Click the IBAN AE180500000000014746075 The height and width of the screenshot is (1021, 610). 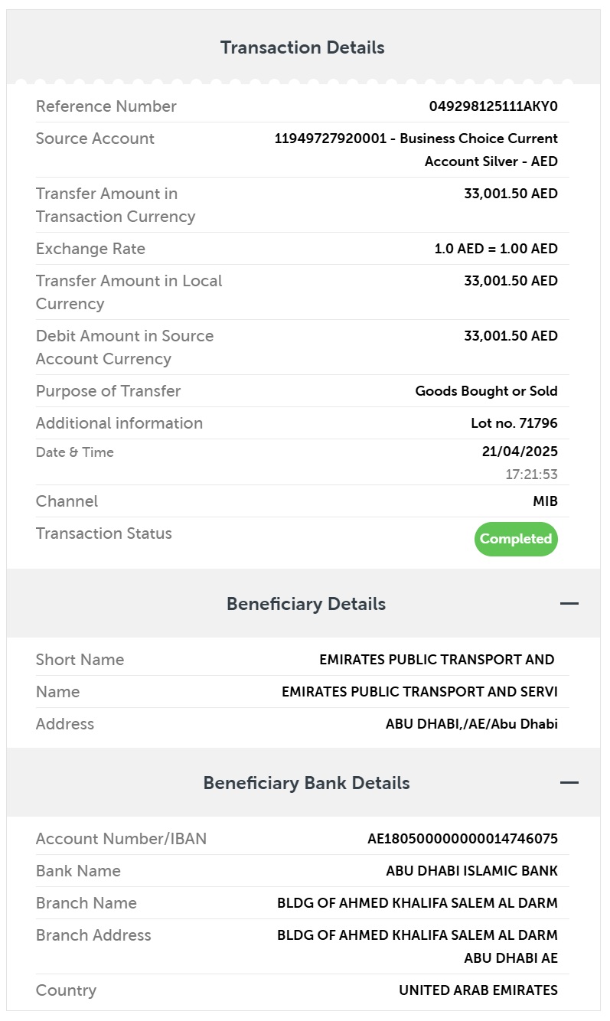coord(463,839)
